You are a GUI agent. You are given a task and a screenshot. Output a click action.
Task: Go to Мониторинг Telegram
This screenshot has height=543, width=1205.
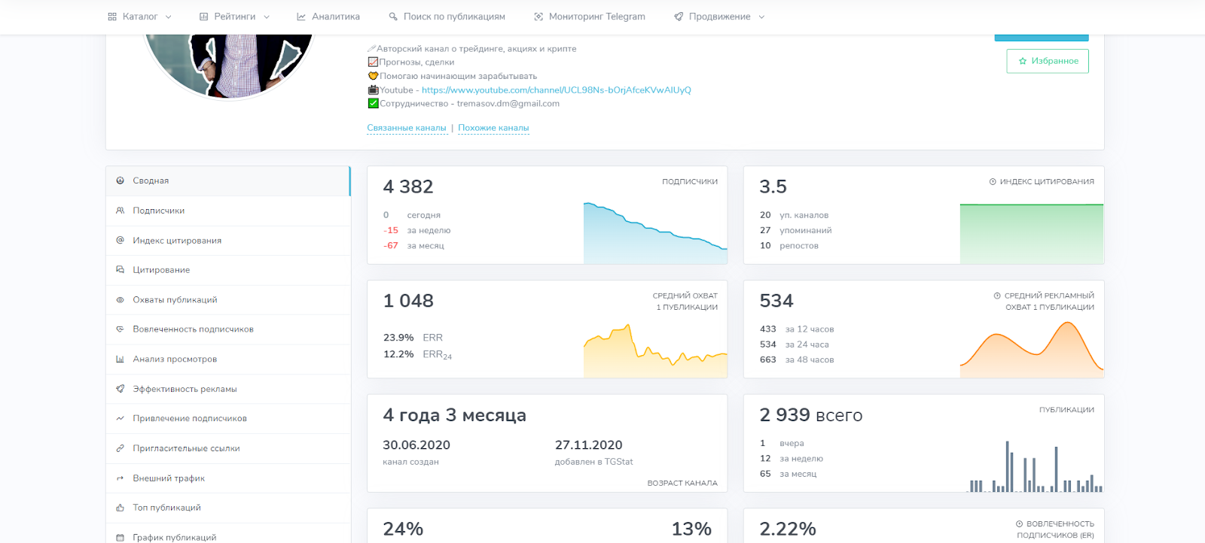click(x=590, y=17)
